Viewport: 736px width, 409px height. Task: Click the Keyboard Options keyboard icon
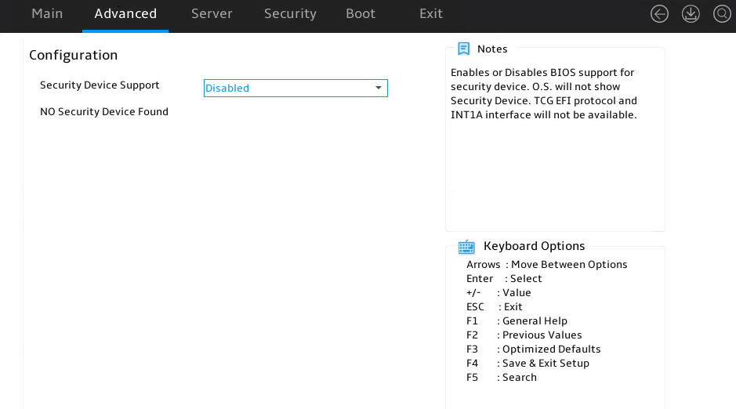[466, 246]
